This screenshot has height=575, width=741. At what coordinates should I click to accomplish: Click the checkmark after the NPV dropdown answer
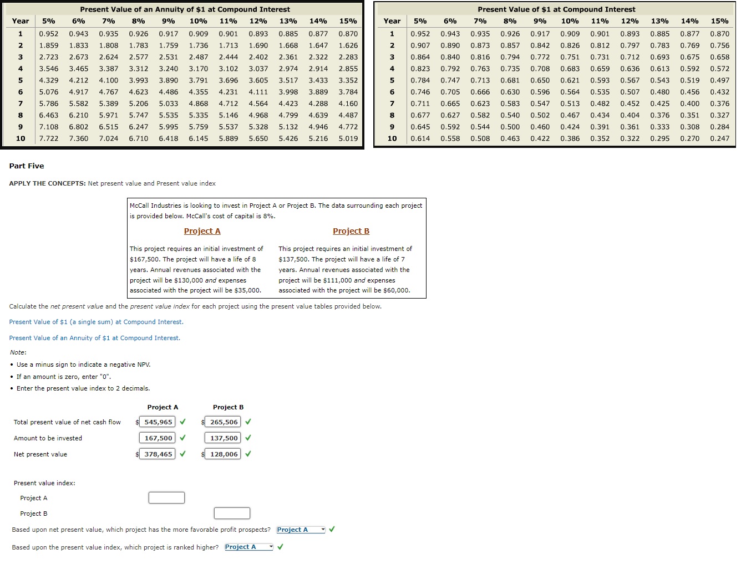click(x=331, y=529)
